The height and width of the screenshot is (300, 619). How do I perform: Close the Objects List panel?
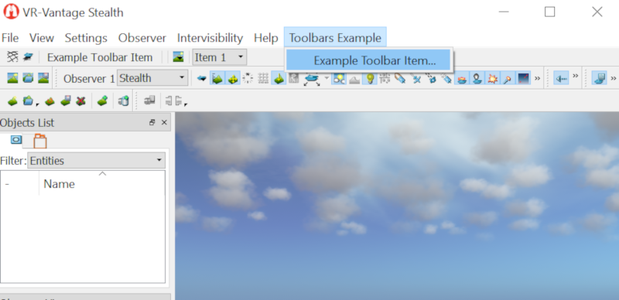coord(164,123)
